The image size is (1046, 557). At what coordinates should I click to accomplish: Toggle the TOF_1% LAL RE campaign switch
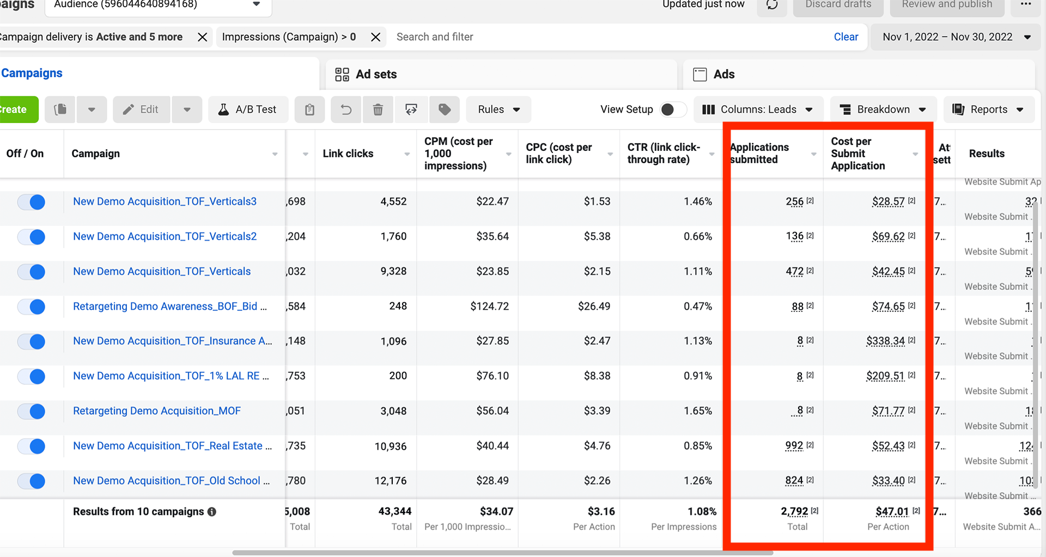31,376
